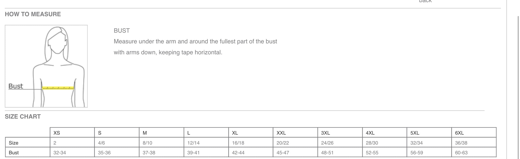
Task: Select the XXL column header
Action: 281,133
